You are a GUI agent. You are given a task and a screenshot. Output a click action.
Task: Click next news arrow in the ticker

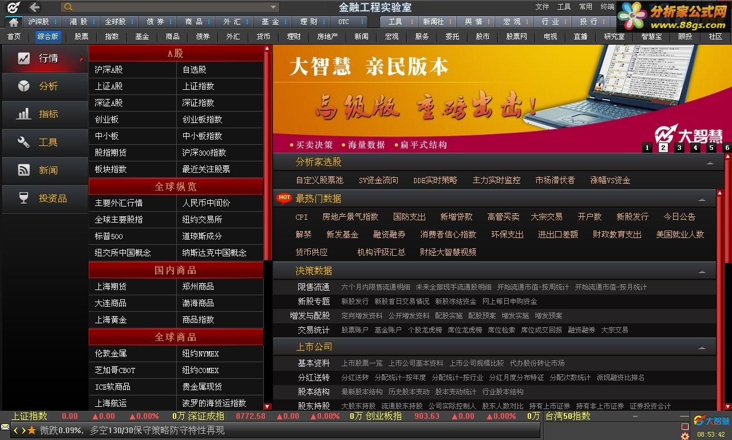coord(23,430)
